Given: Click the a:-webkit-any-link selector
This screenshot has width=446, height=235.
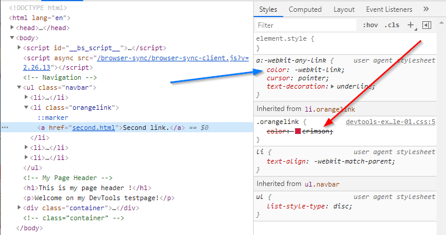Looking at the screenshot, I should pyautogui.click(x=291, y=60).
